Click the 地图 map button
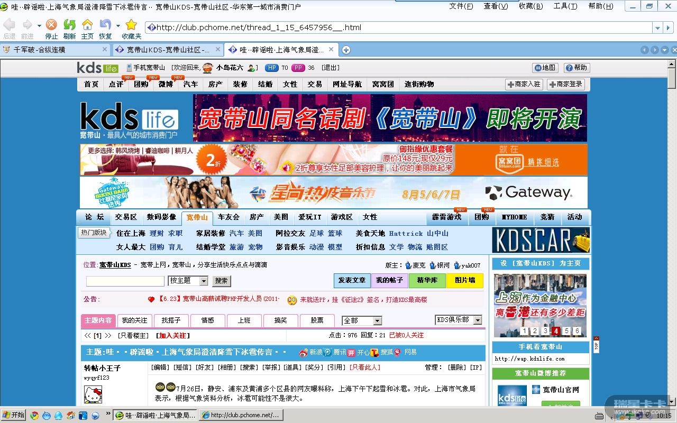Image resolution: width=677 pixels, height=423 pixels. point(545,68)
